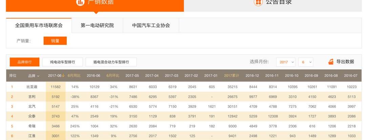
Task: Switch to the 第一电动研究院 tab
Action: click(97, 25)
